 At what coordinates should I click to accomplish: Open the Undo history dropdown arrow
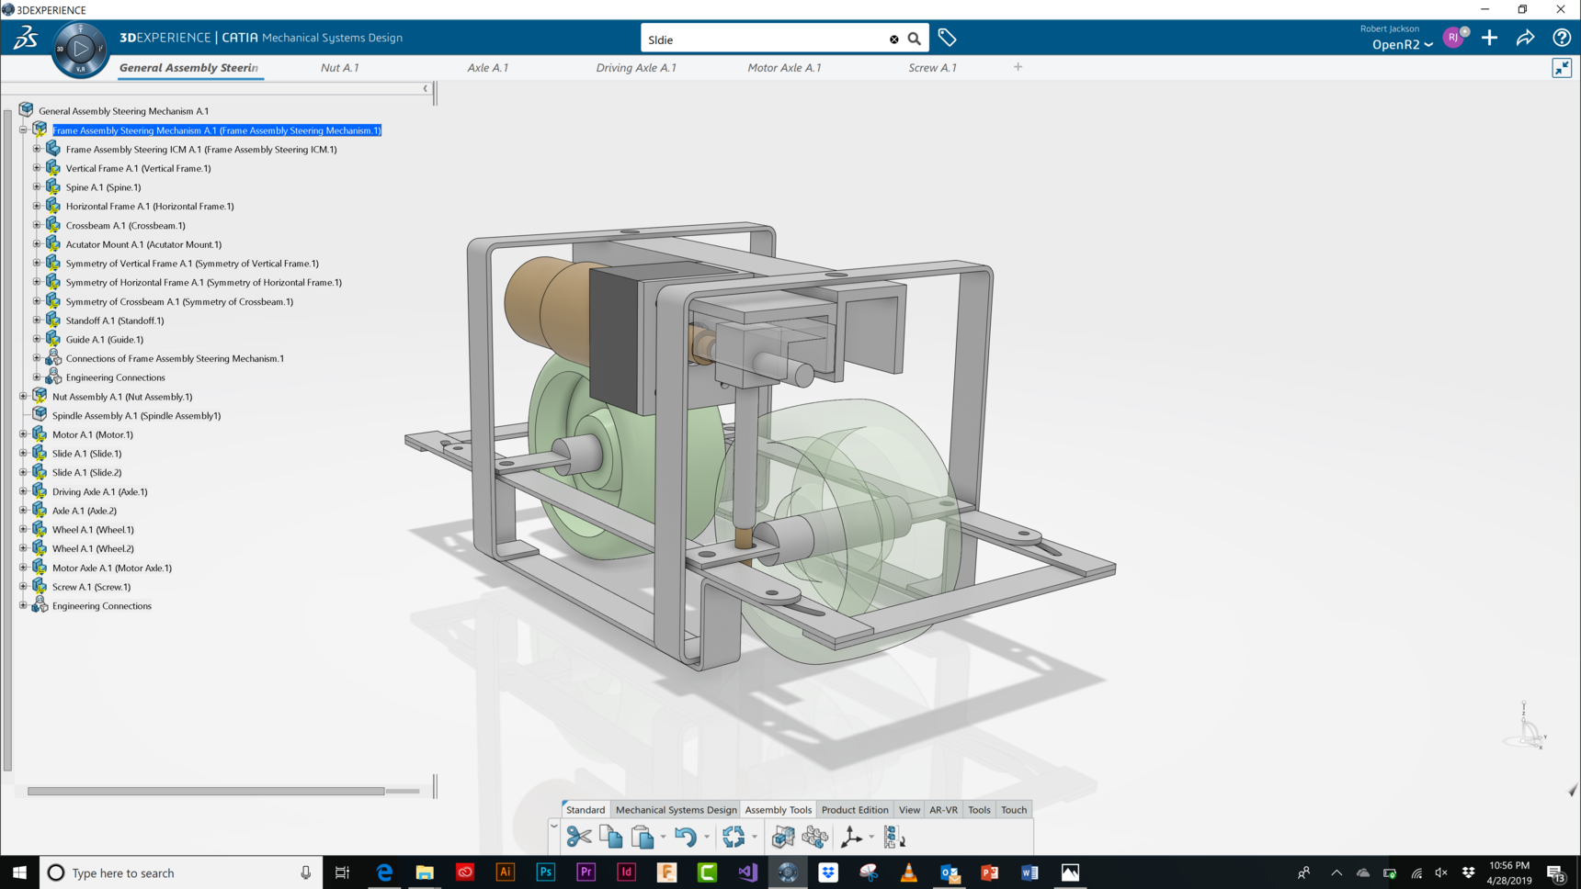(x=707, y=838)
